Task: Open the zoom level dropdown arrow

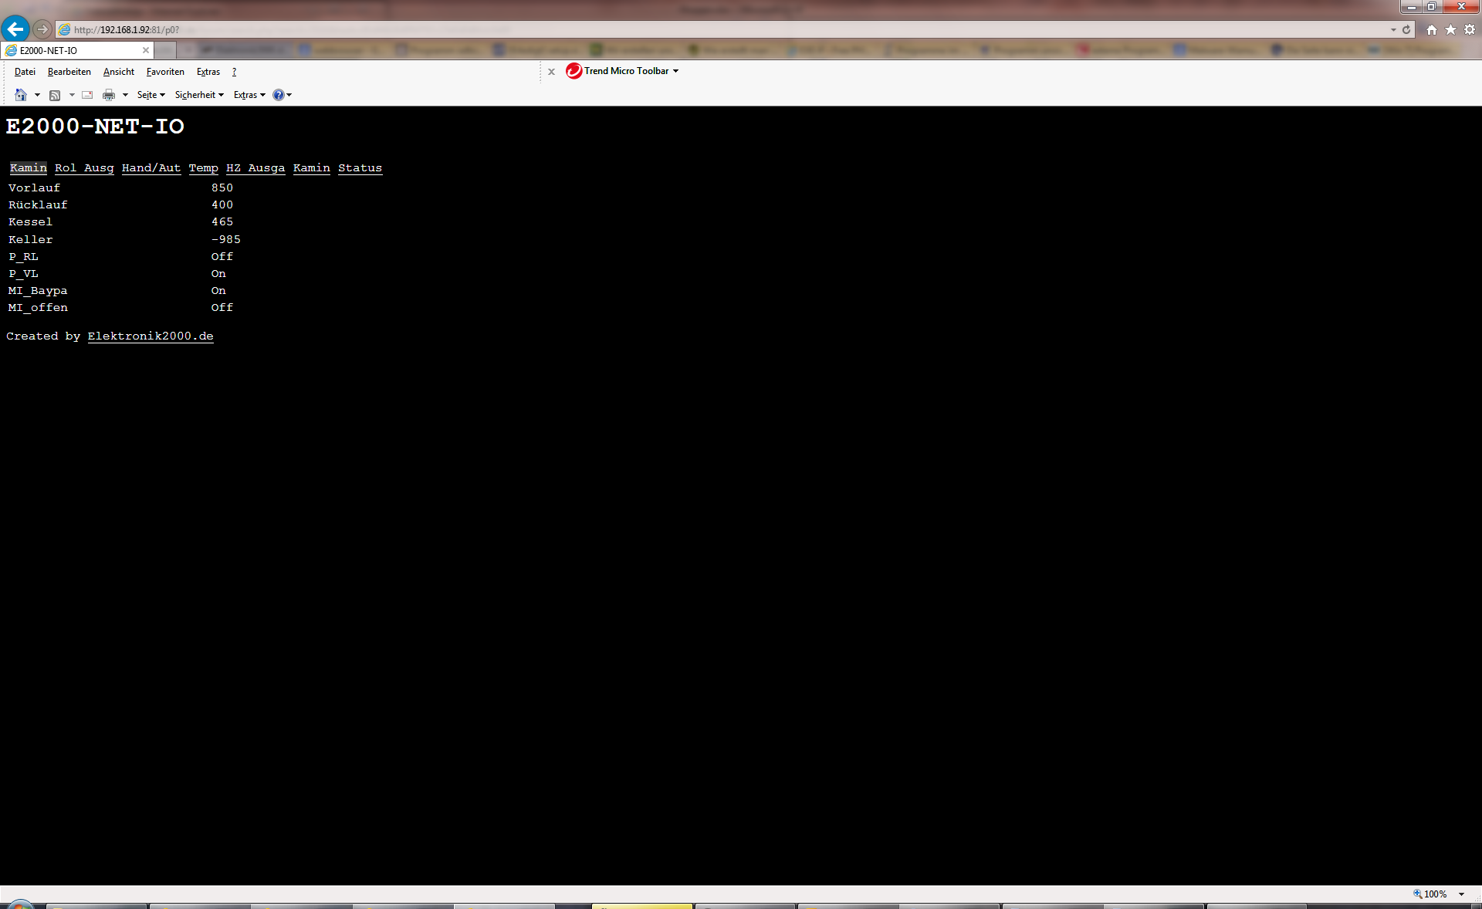Action: pos(1461,894)
